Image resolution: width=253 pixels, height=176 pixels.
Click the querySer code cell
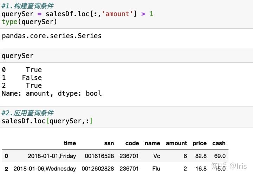[x=18, y=56]
